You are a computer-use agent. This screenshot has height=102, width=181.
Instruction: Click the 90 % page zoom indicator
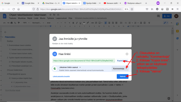tap(126, 9)
